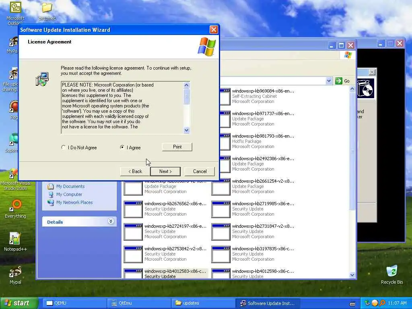Click updates window vertical scrollbar thumb
The image size is (412, 309).
(352, 151)
